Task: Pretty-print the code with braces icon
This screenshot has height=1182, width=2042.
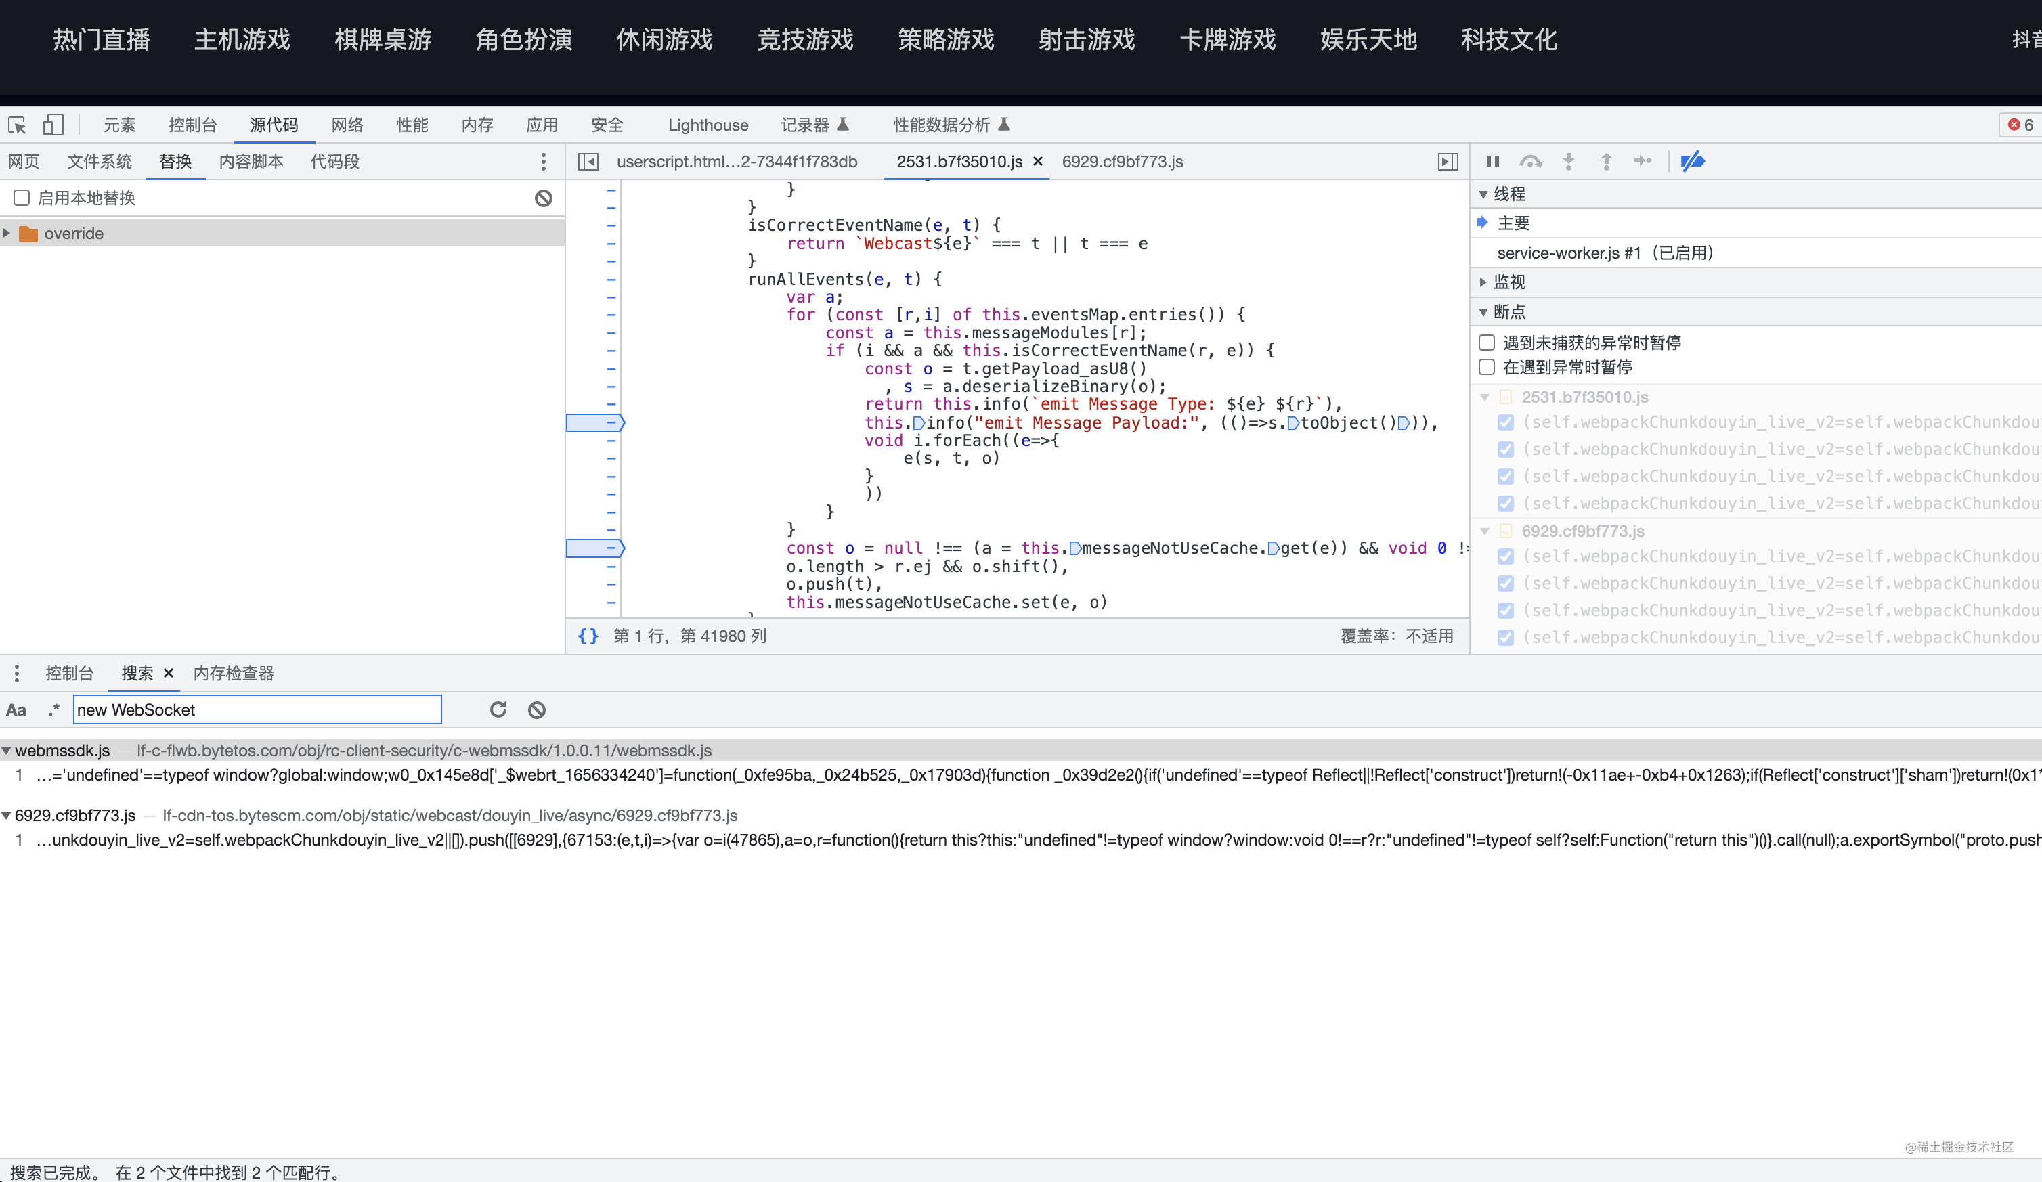Action: point(588,636)
